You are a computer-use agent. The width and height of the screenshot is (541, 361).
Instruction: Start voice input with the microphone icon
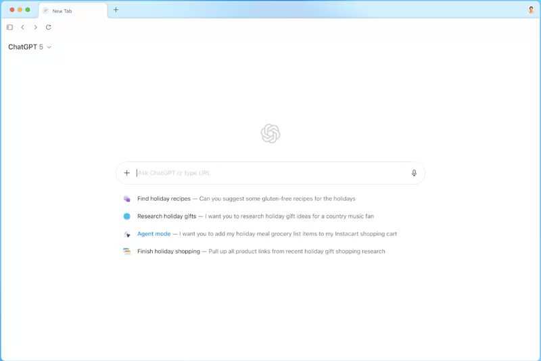click(x=414, y=173)
